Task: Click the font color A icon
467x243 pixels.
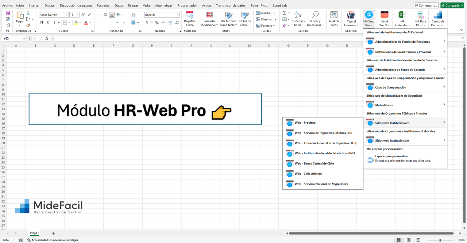Action: pyautogui.click(x=86, y=23)
